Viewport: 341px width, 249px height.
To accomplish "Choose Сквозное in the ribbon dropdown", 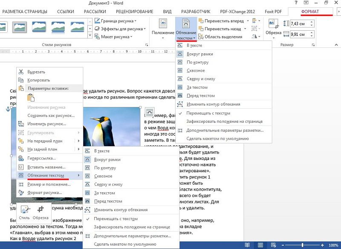I will pyautogui.click(x=224, y=70).
